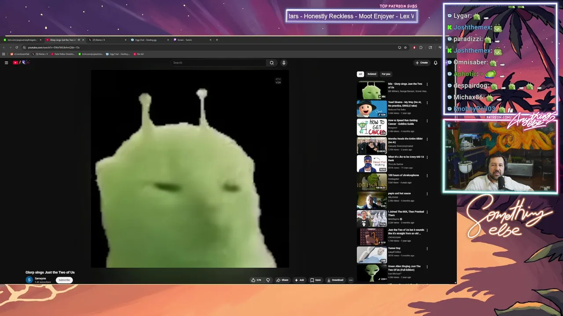Open a new browser tab with plus
Screen dimensions: 563x316
217,40
